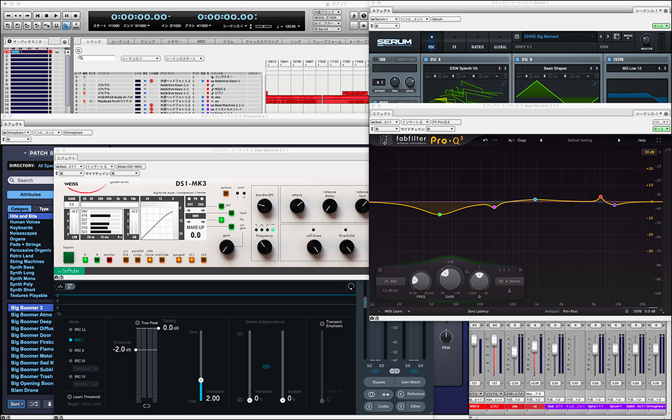Arm recording with the transport Record button
This screenshot has width=672, height=420.
tap(76, 16)
